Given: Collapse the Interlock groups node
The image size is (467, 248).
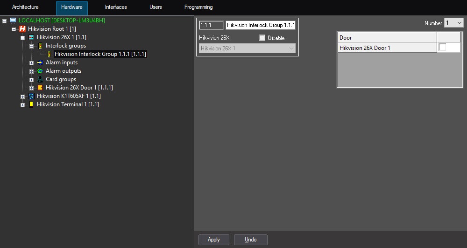Looking at the screenshot, I should pyautogui.click(x=32, y=46).
